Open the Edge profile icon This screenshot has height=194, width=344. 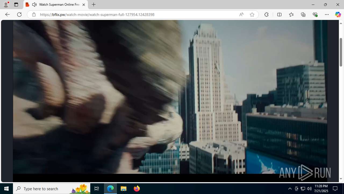pos(6,5)
